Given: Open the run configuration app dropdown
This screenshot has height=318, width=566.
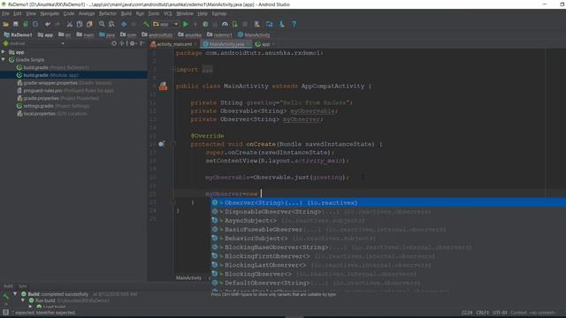Looking at the screenshot, I should (166, 24).
